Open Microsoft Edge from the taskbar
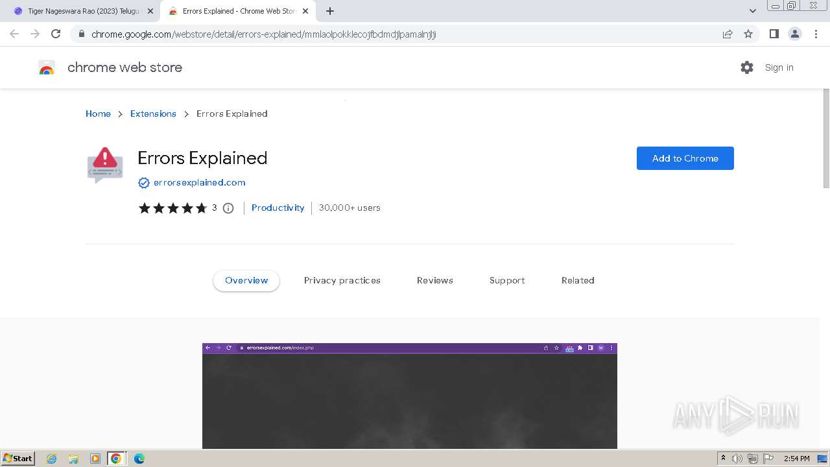 [139, 459]
